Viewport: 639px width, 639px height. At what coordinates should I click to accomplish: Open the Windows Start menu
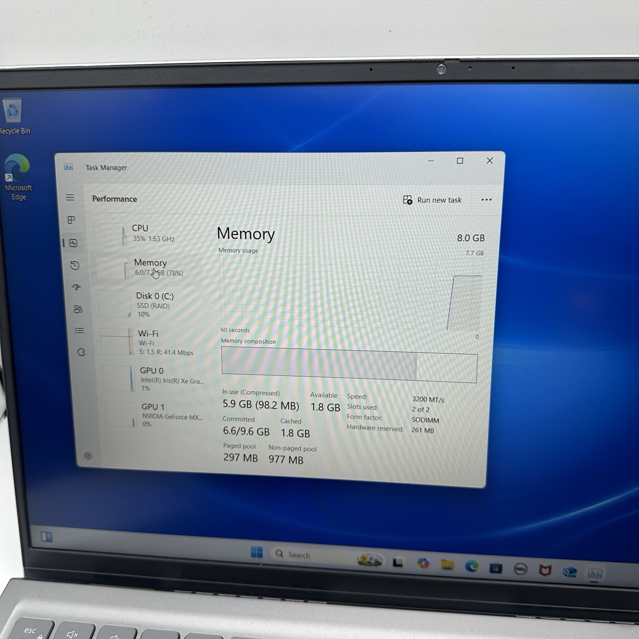click(x=257, y=552)
